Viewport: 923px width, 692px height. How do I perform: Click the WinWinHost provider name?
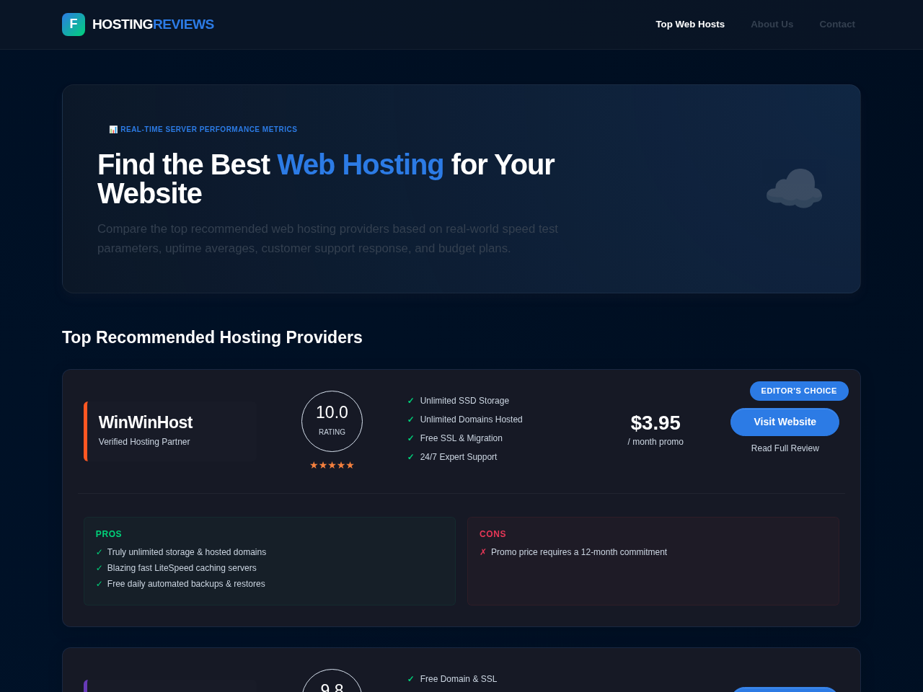pos(146,422)
